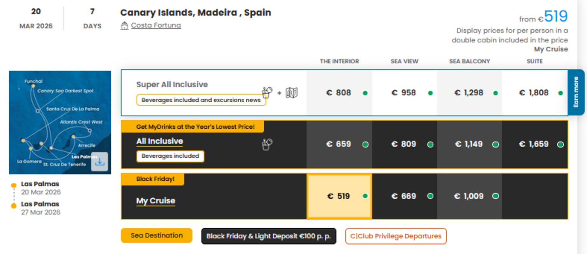The width and height of the screenshot is (587, 254).
Task: Select the highlighted My Cruise €519 Interior cell
Action: 339,196
